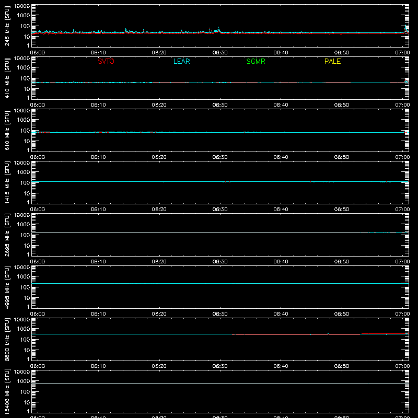Click the 06:50 time label under 610 MHz plot
418x418 pixels.
tap(342, 157)
